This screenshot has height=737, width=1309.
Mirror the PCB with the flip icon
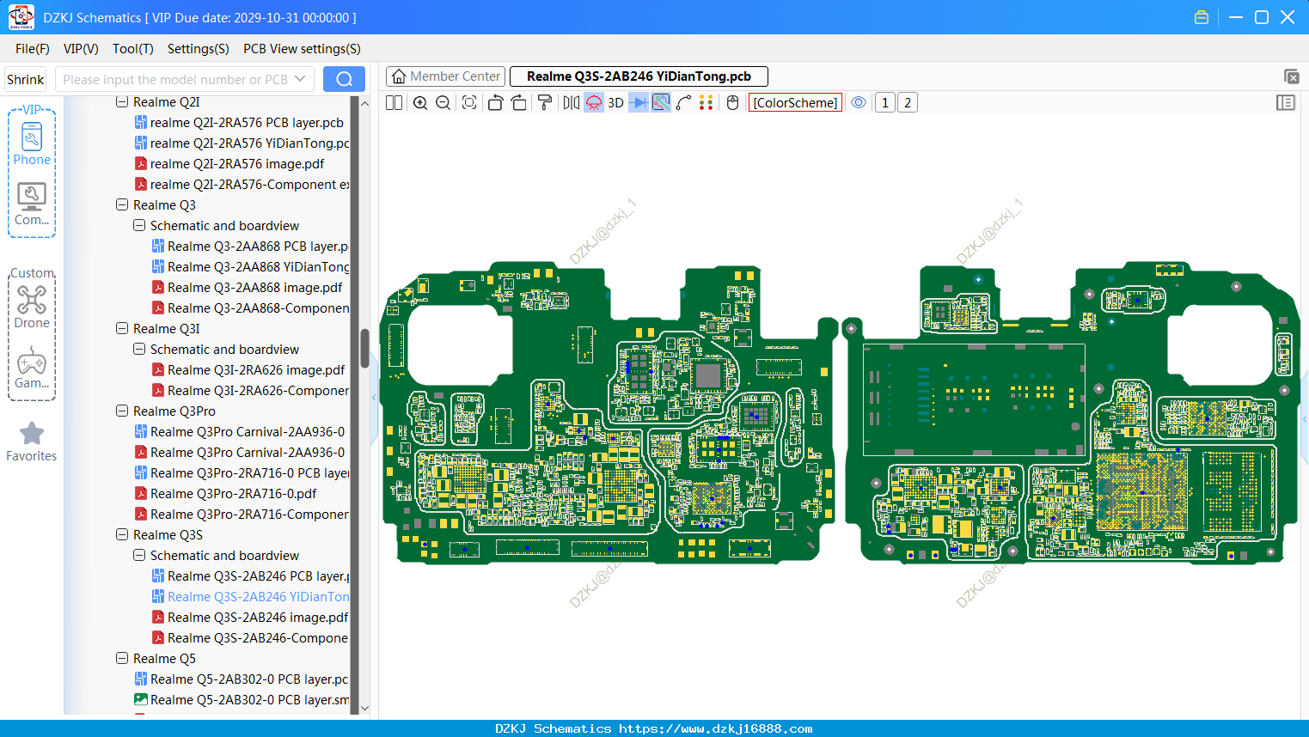coord(572,103)
